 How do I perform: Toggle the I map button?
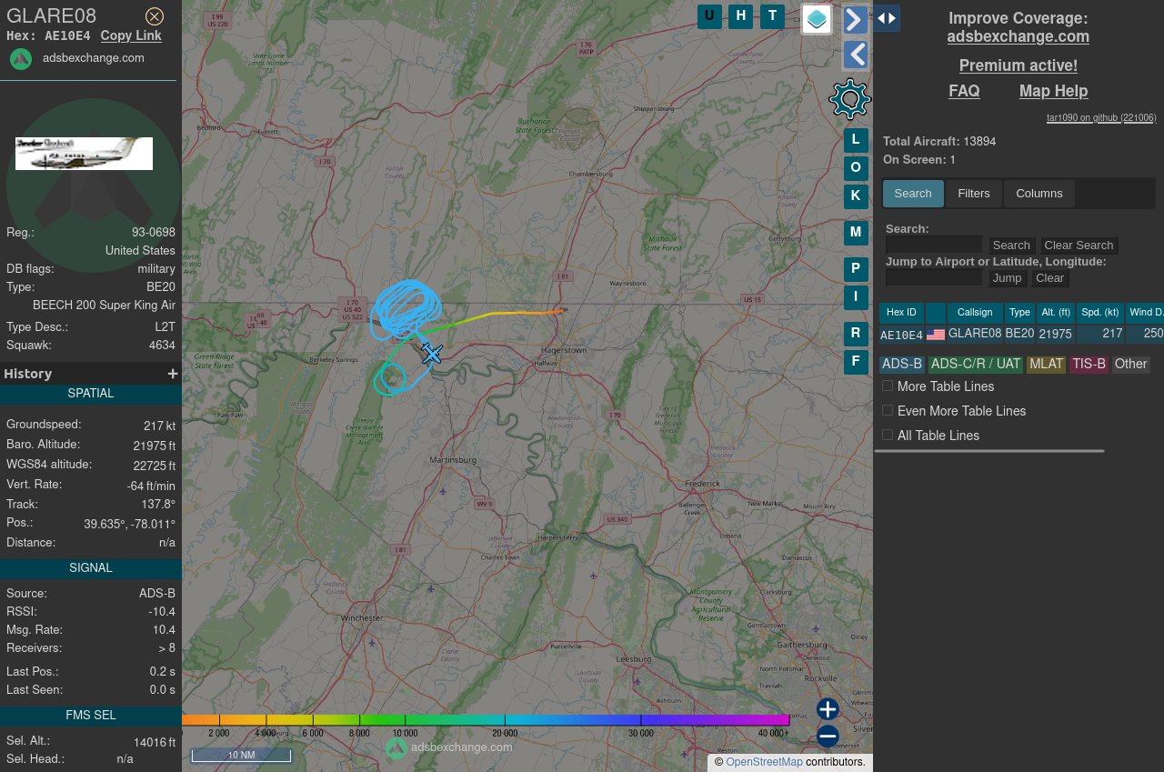pyautogui.click(x=856, y=297)
